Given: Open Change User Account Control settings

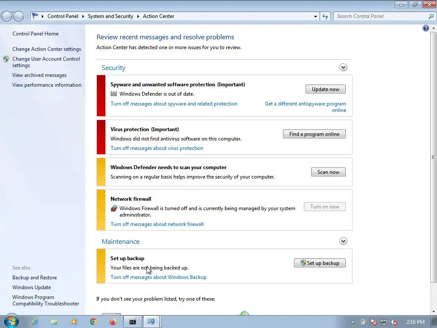Looking at the screenshot, I should (x=46, y=62).
